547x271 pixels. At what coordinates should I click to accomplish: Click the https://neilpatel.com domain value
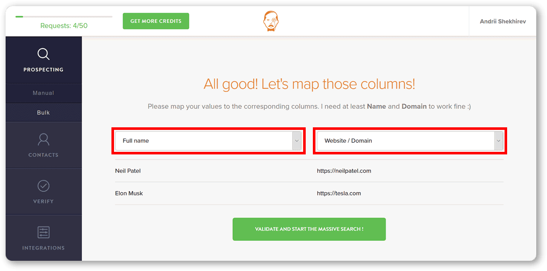[x=344, y=171]
